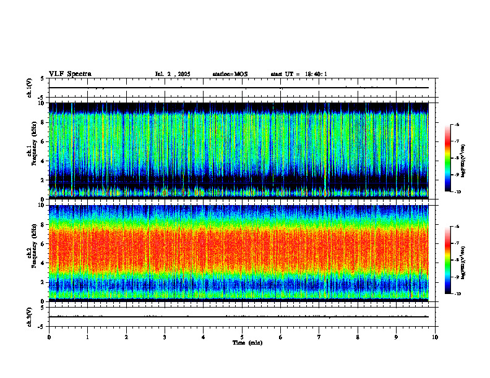
Task: Click the "-6" label on ch.1 colorbar
Action: [457, 125]
